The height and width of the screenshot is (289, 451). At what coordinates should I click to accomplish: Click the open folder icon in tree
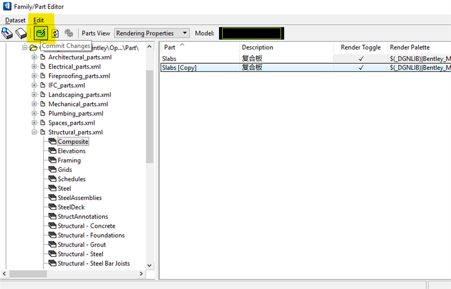[34, 48]
